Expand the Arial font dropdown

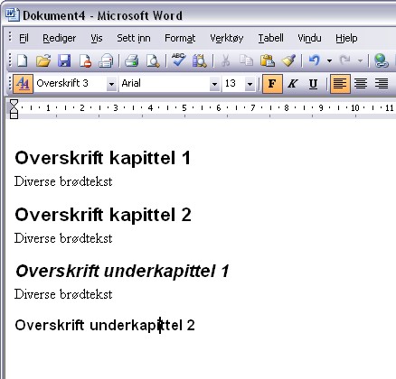[x=214, y=84]
